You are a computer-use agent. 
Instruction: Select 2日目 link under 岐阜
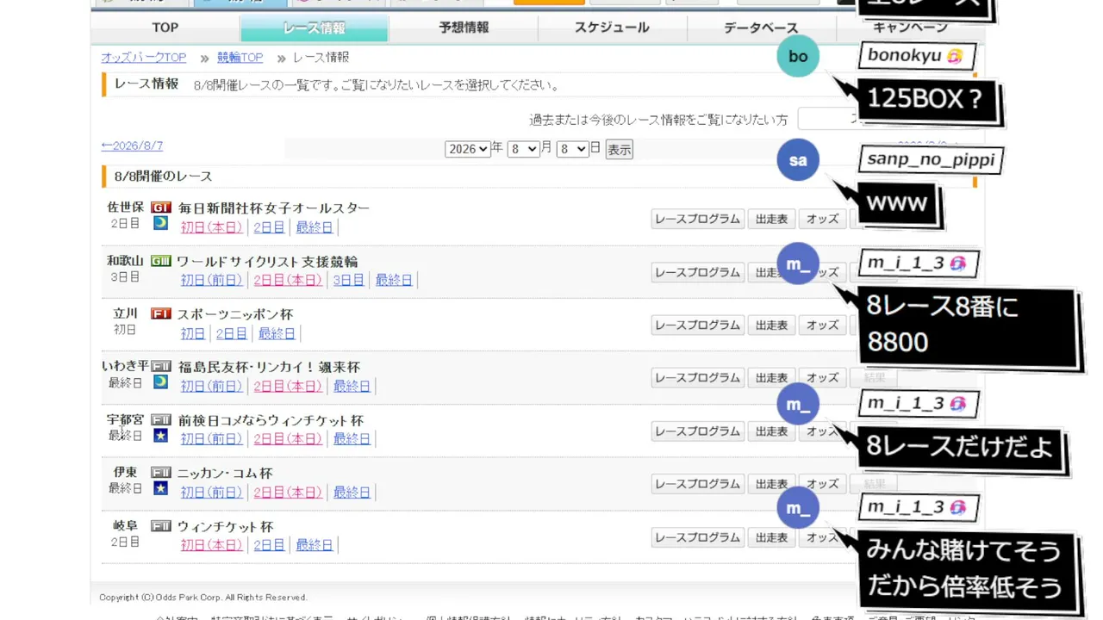[269, 545]
